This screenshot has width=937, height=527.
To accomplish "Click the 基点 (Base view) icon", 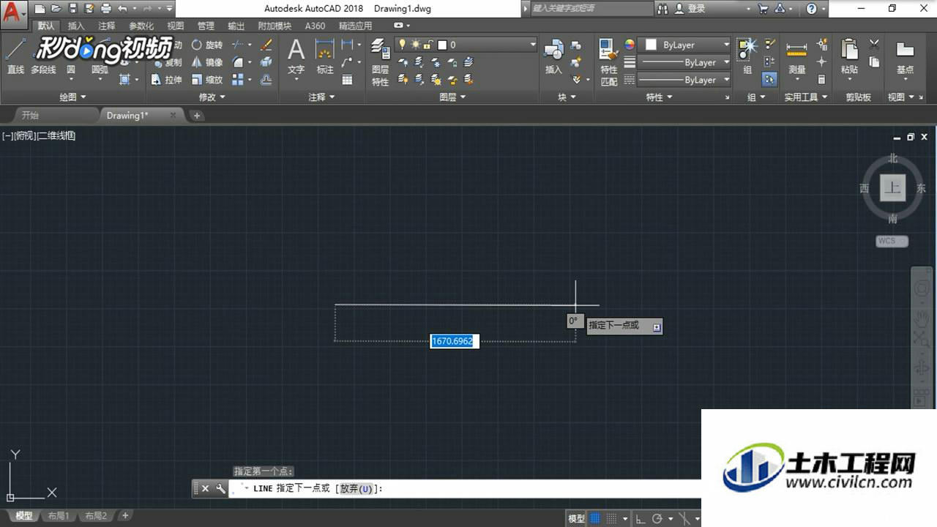I will 905,57.
